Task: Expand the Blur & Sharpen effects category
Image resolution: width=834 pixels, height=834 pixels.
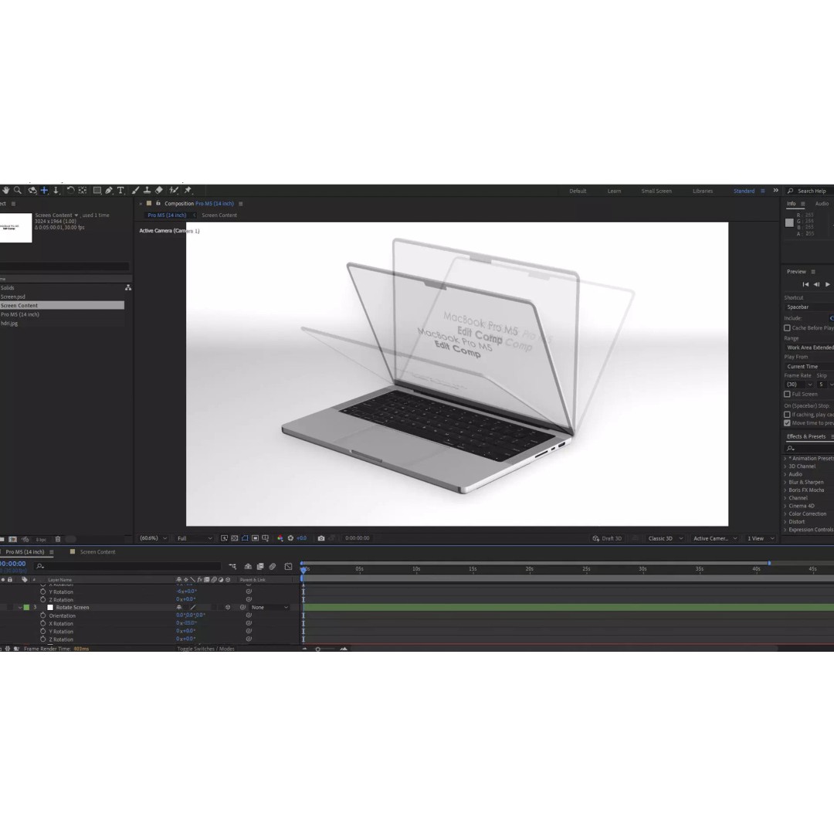Action: click(x=785, y=482)
